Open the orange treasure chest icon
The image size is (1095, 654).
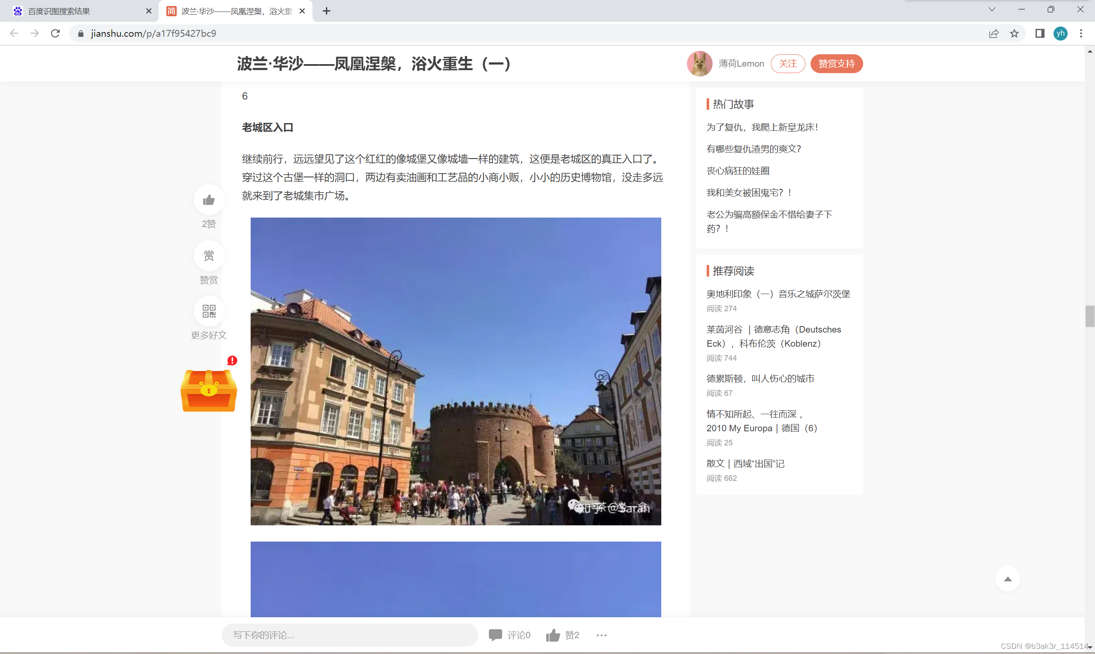click(209, 390)
